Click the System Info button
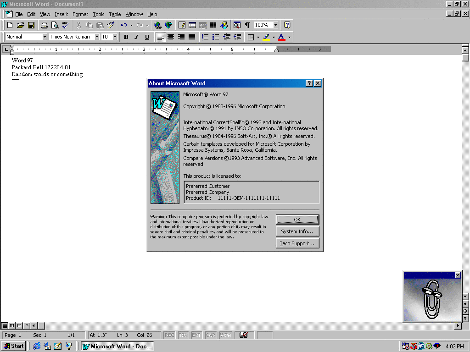 [x=297, y=231]
